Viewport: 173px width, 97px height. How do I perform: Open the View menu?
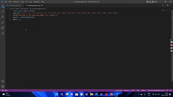22,2
